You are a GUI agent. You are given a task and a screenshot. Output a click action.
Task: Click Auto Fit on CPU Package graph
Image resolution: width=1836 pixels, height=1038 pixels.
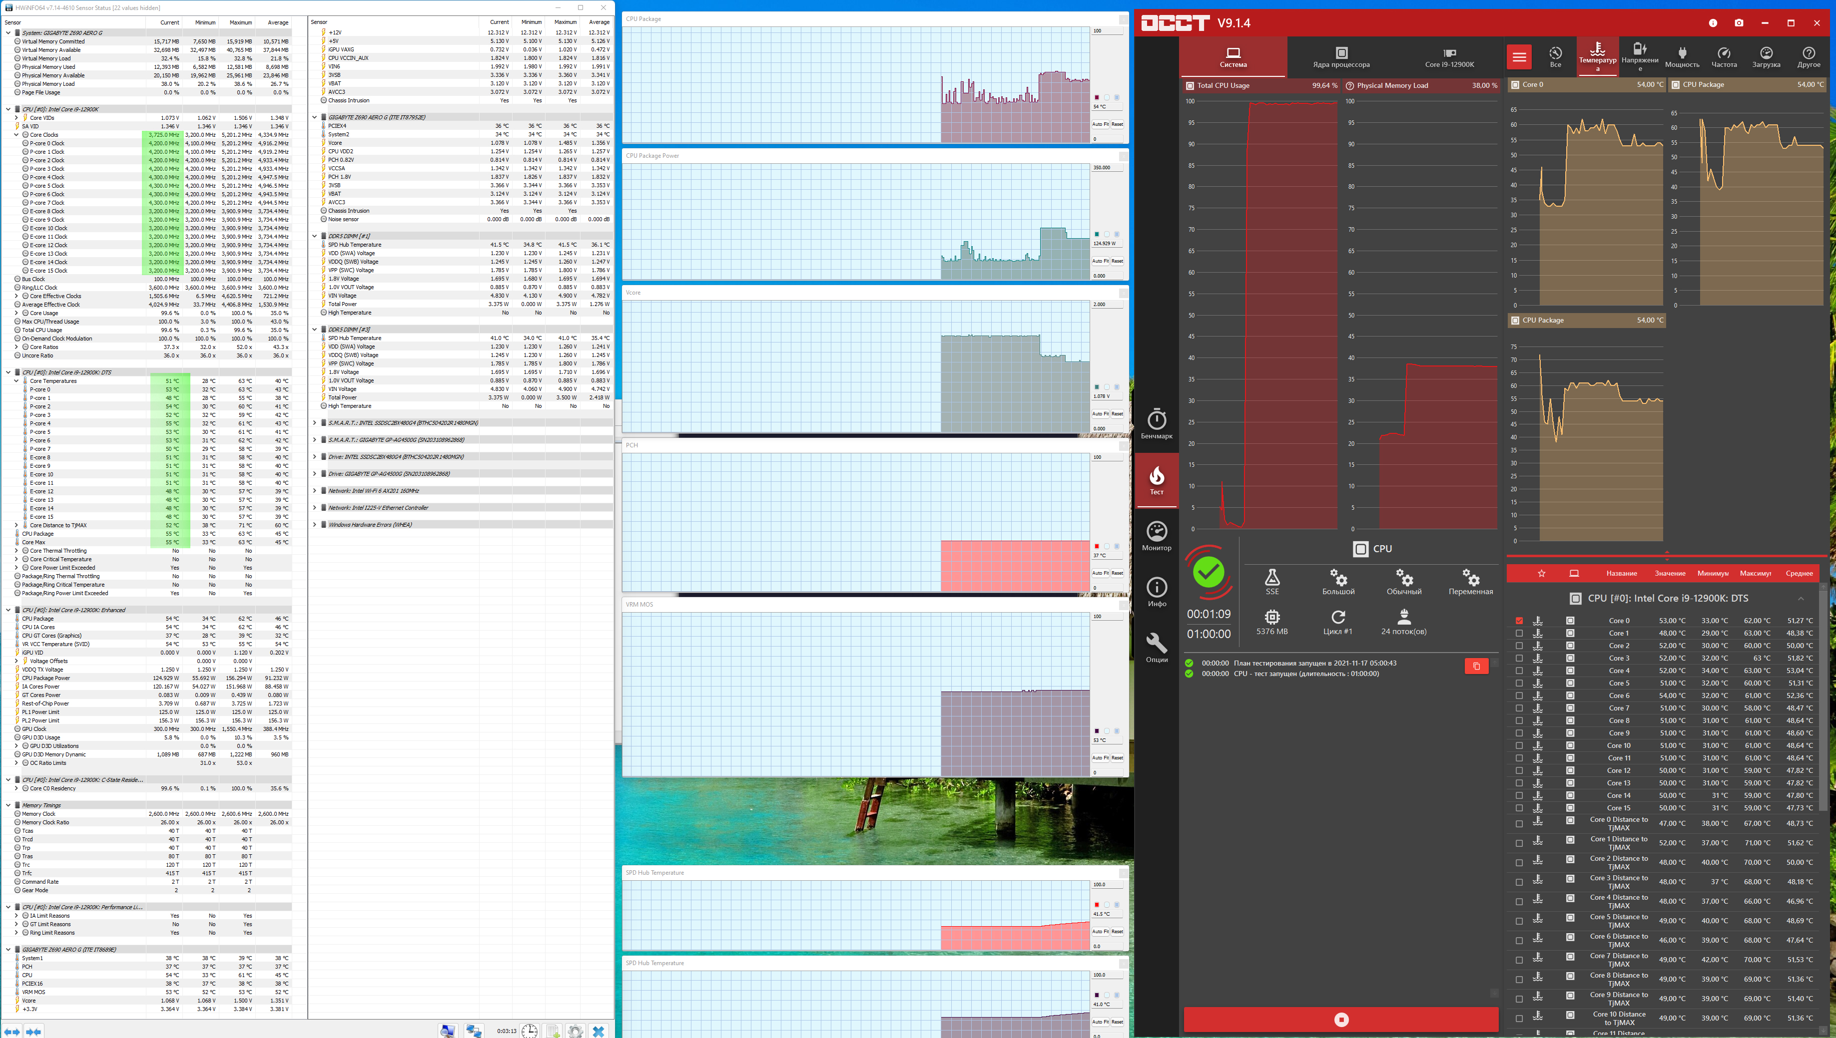click(x=1100, y=124)
